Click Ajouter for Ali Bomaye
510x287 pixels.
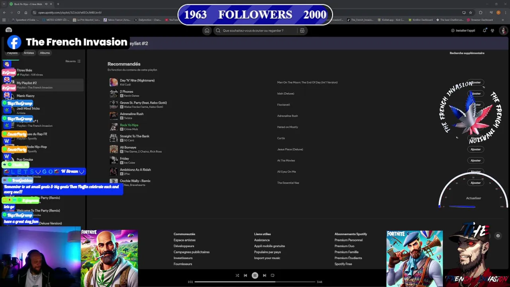(x=475, y=149)
